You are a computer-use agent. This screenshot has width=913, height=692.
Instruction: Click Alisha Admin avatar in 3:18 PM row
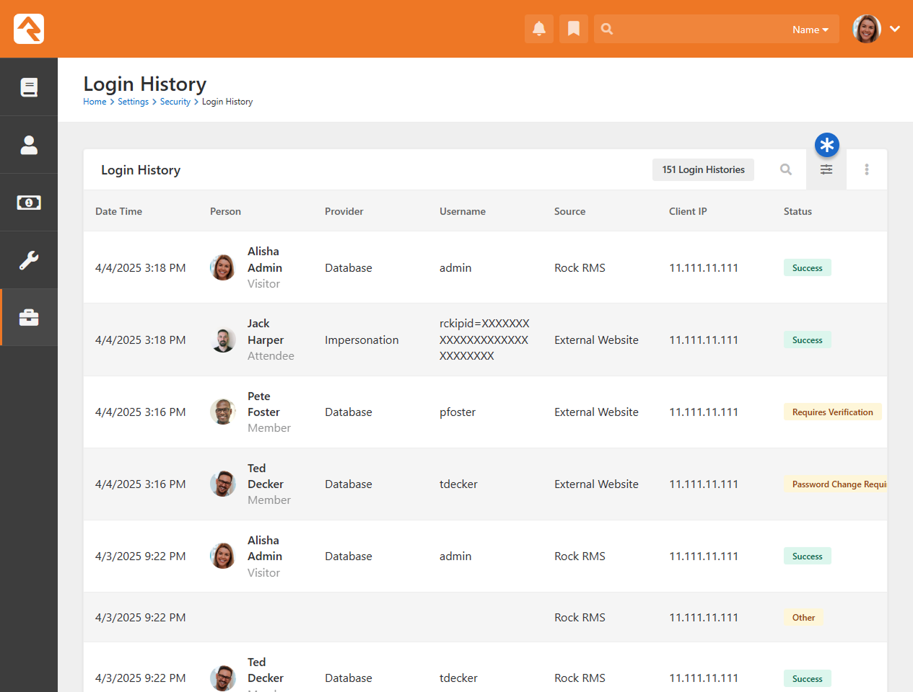tap(222, 267)
